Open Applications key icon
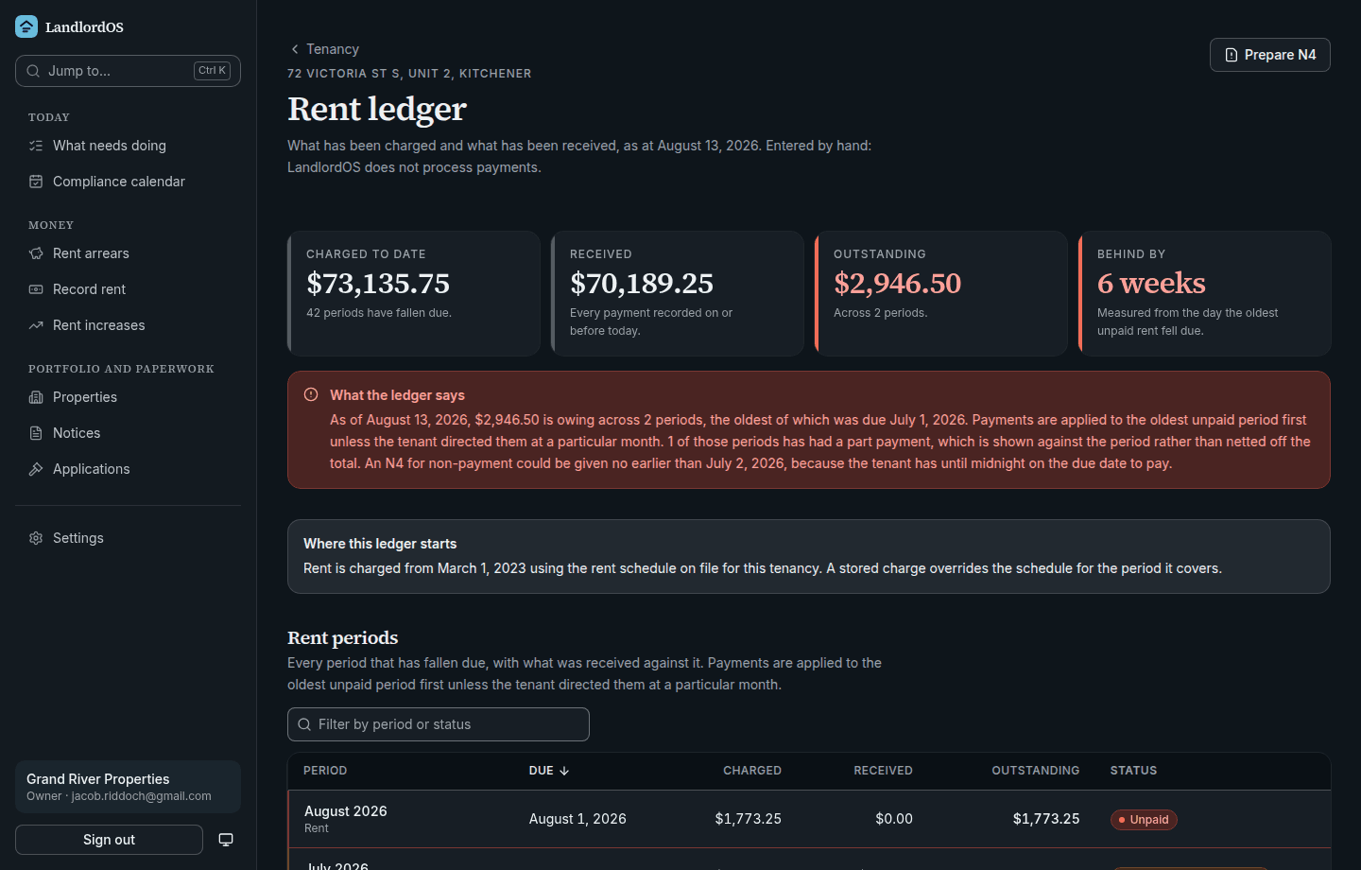 coord(36,469)
